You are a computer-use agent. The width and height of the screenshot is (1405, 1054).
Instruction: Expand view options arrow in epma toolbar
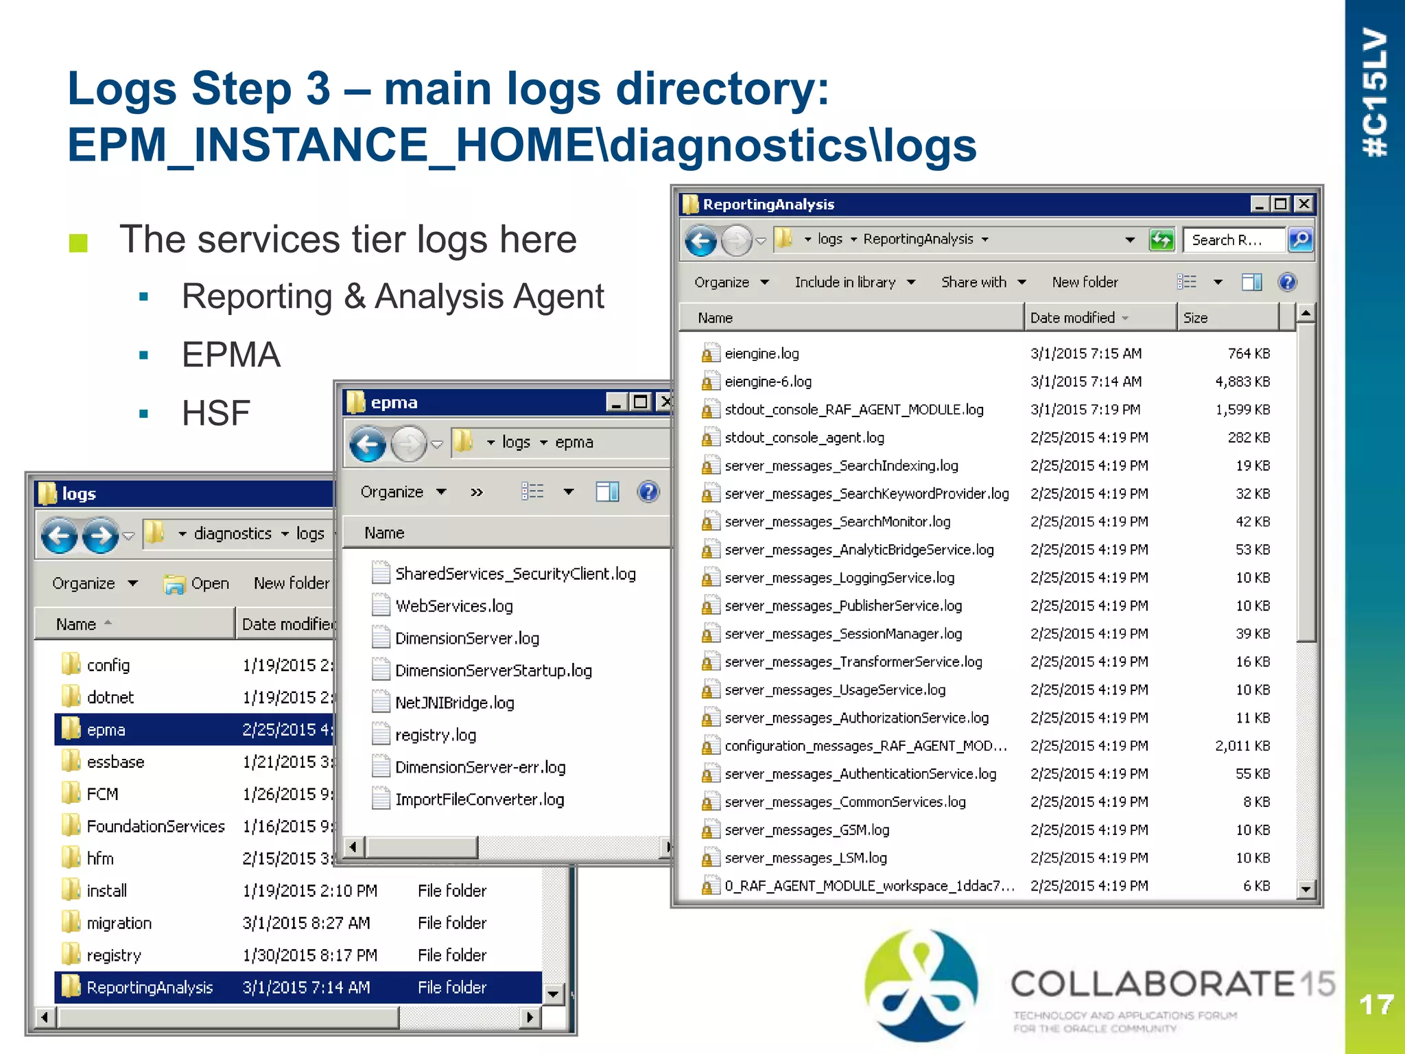tap(569, 491)
